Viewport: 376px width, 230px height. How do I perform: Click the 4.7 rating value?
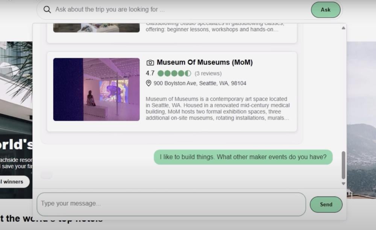[150, 73]
